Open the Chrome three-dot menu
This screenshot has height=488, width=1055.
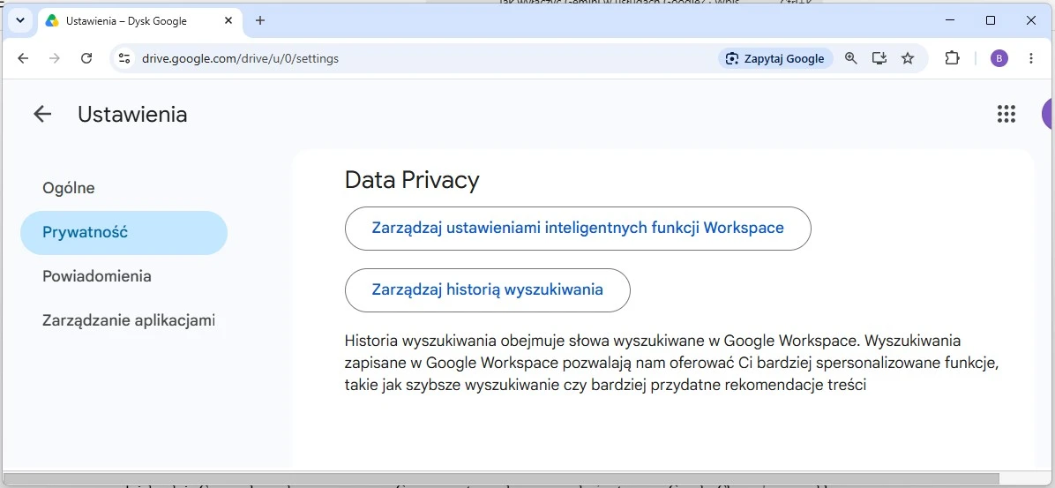tap(1031, 58)
